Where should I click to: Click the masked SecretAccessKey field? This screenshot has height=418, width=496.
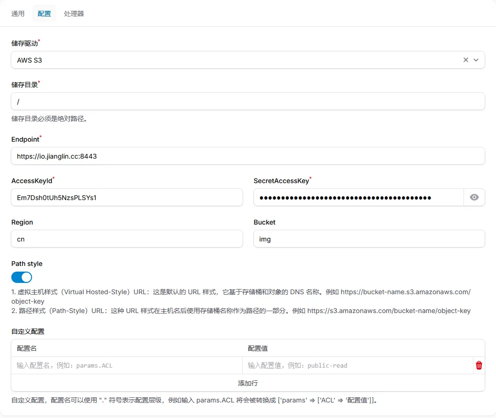pos(358,198)
